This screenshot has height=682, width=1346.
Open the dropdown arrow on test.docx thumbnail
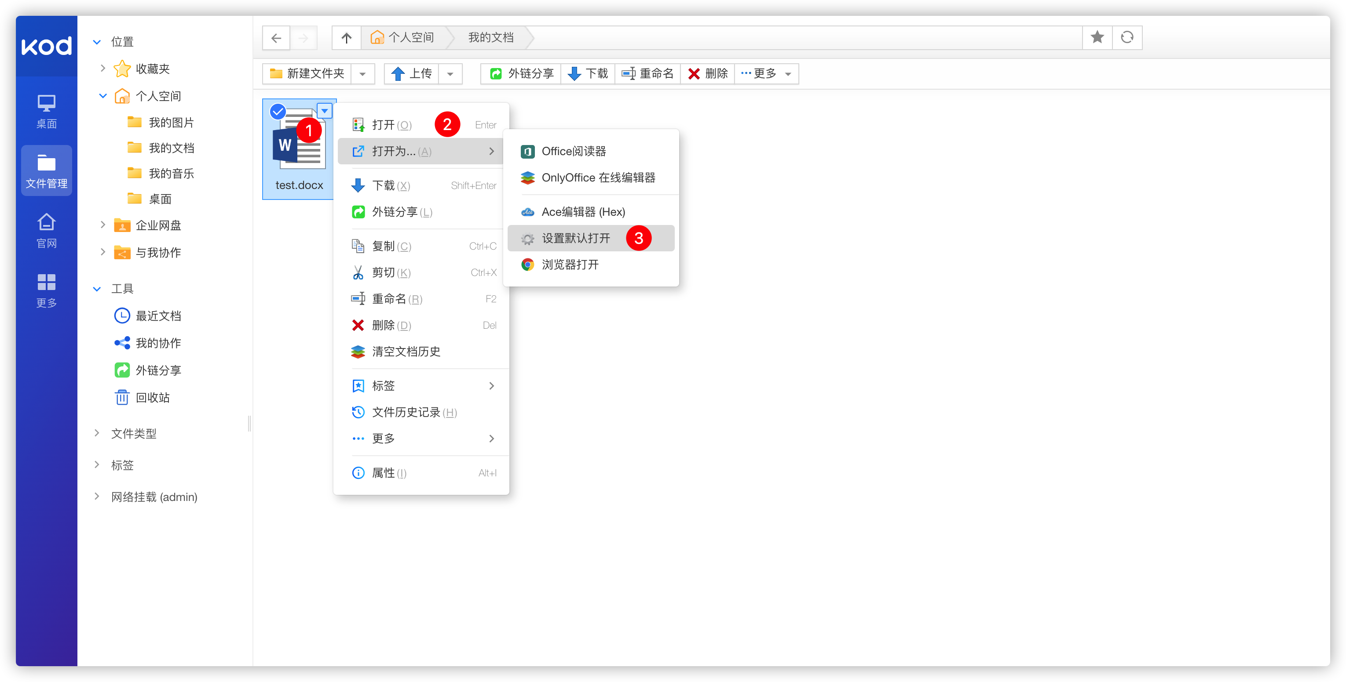pyautogui.click(x=325, y=111)
